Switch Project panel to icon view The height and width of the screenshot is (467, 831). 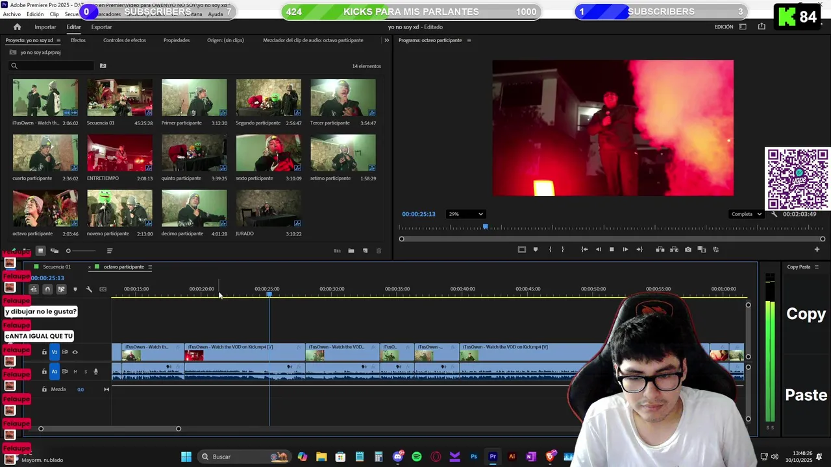(40, 250)
